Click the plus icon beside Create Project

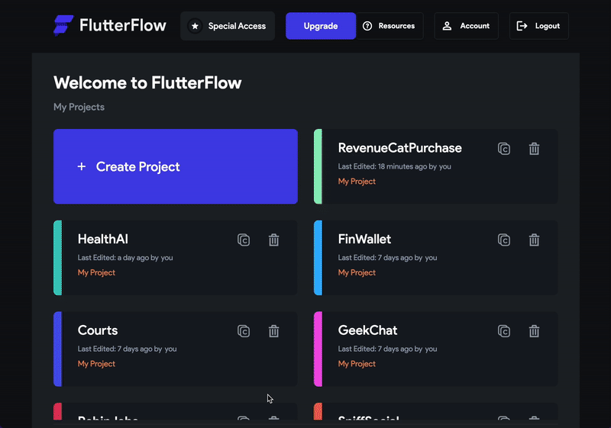click(x=82, y=166)
